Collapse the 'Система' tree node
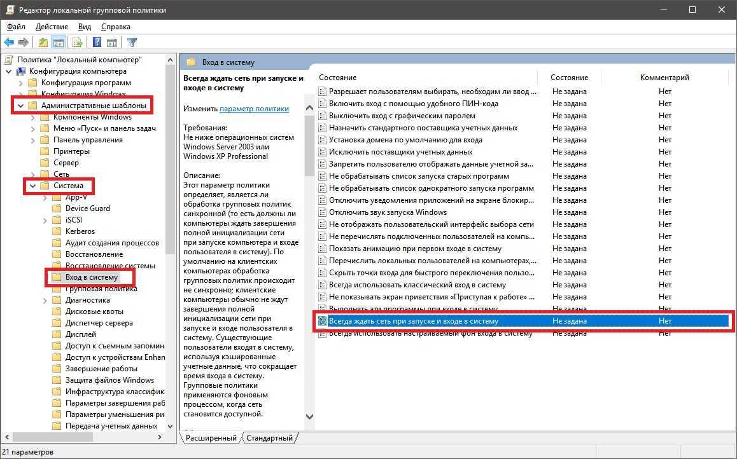Image resolution: width=737 pixels, height=459 pixels. pos(32,186)
